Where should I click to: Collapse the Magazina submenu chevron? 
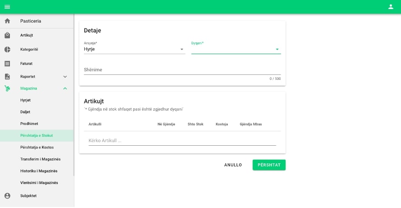point(65,88)
